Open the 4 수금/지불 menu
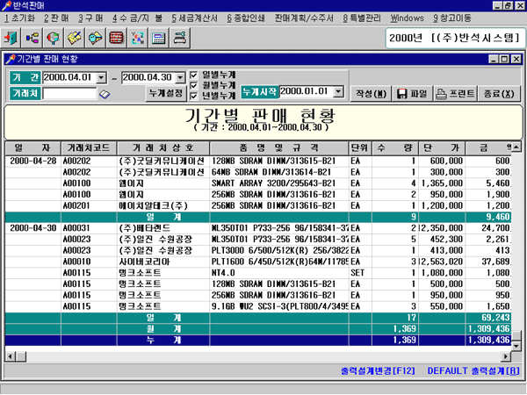 tap(138, 18)
